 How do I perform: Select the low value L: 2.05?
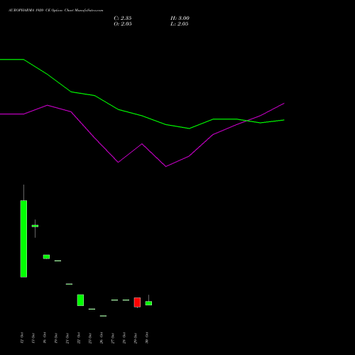(180, 24)
